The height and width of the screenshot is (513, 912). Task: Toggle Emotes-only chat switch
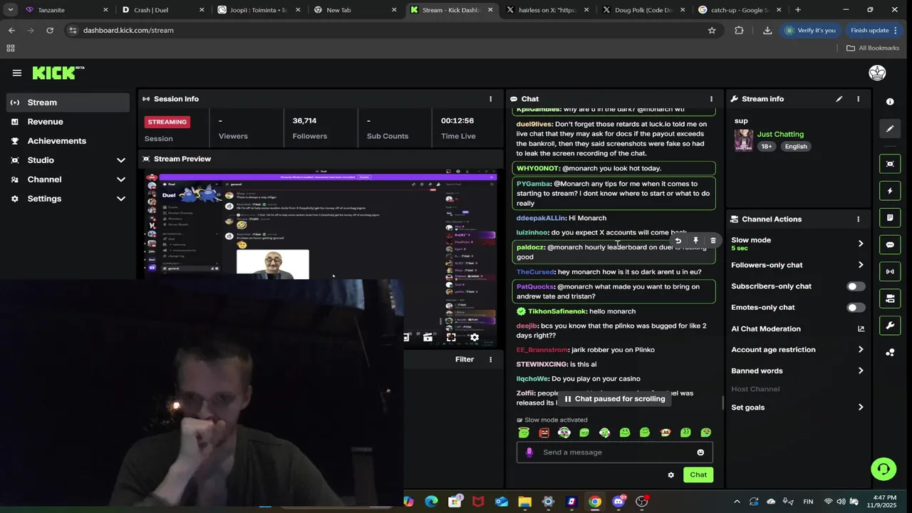coord(856,308)
